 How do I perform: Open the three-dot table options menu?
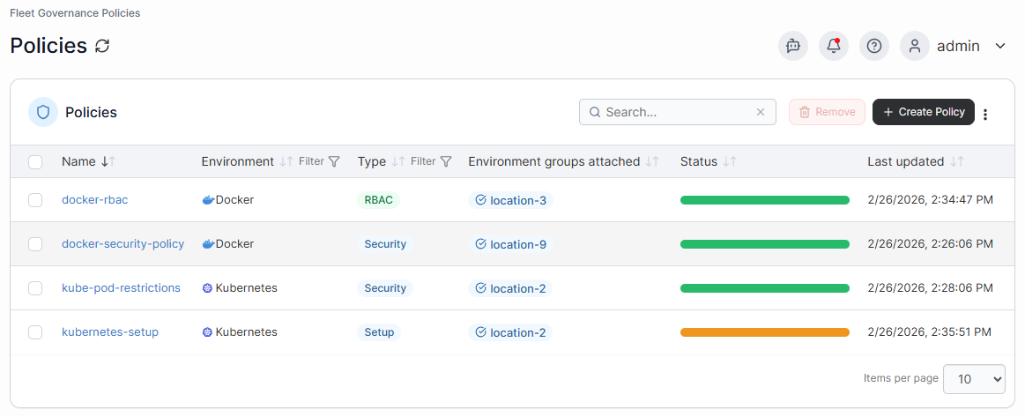985,114
